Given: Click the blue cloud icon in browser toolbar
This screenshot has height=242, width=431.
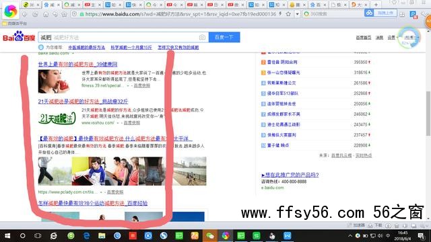Looking at the screenshot, I should [x=369, y=13].
